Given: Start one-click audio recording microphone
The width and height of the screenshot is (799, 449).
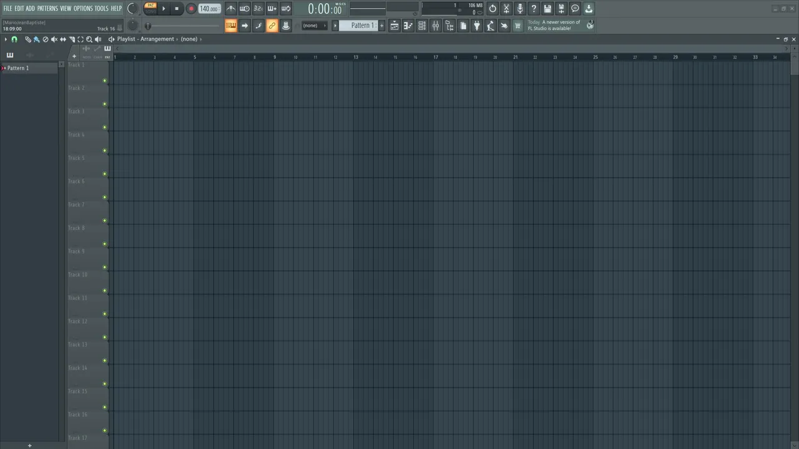Looking at the screenshot, I should tap(520, 9).
